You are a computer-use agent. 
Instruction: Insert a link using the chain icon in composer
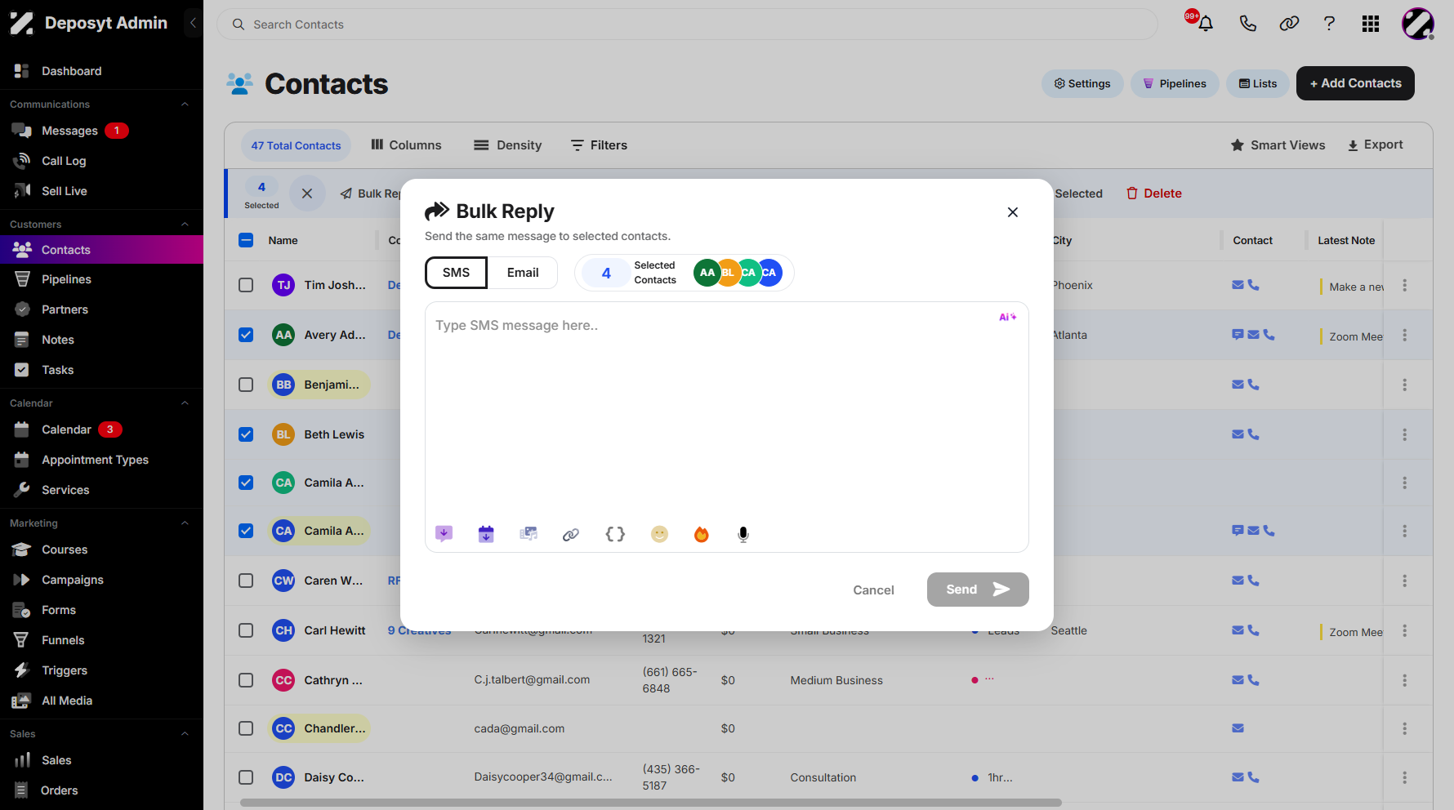click(571, 534)
